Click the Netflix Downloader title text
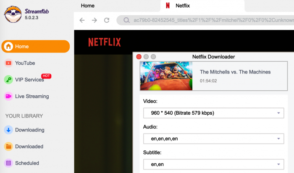 [x=213, y=57]
